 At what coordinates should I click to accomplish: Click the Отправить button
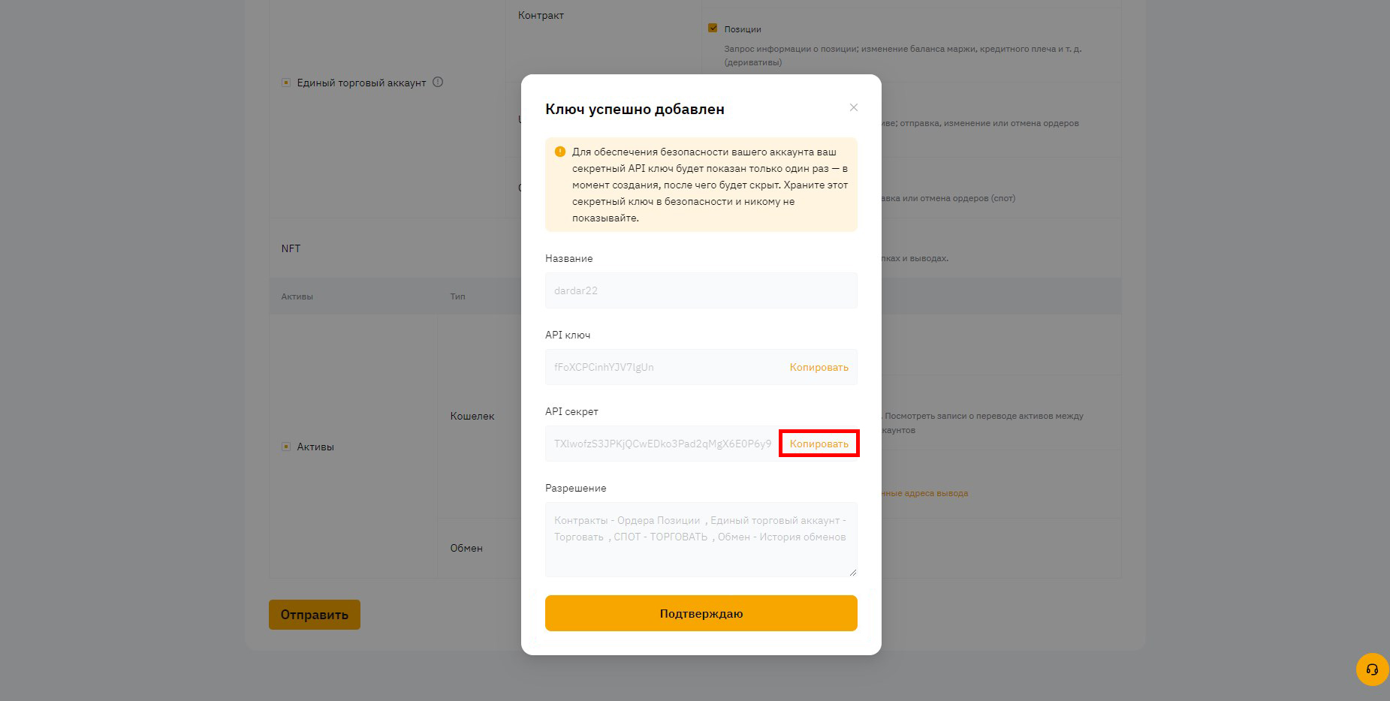point(315,615)
